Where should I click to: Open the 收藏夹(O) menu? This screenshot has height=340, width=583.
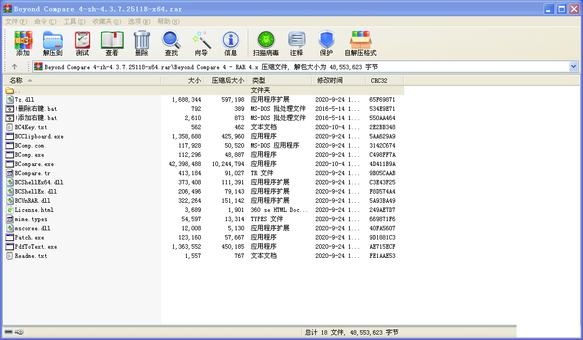107,22
